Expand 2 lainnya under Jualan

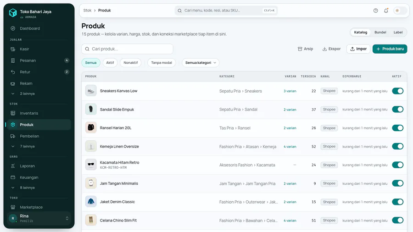[39, 94]
